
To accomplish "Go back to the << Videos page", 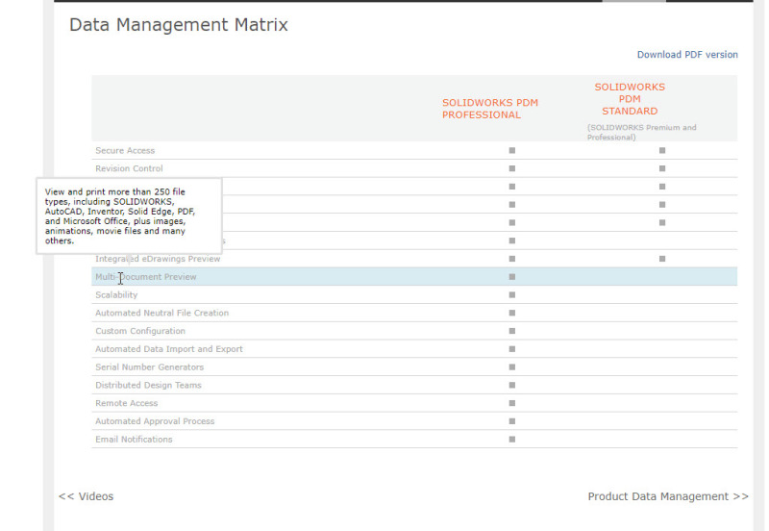I will (x=86, y=496).
